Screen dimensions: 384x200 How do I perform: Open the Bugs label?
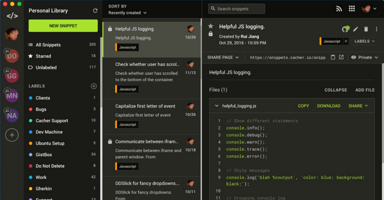coord(62,109)
